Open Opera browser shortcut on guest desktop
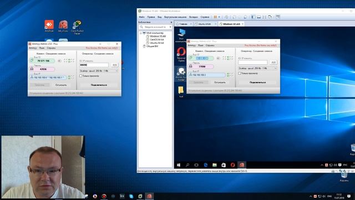 [181, 54]
